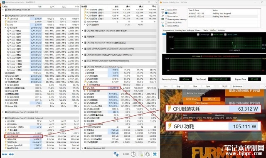Image resolution: width=266 pixels, height=158 pixels.
Task: Open the Statistics tab
Action: pos(221,31)
